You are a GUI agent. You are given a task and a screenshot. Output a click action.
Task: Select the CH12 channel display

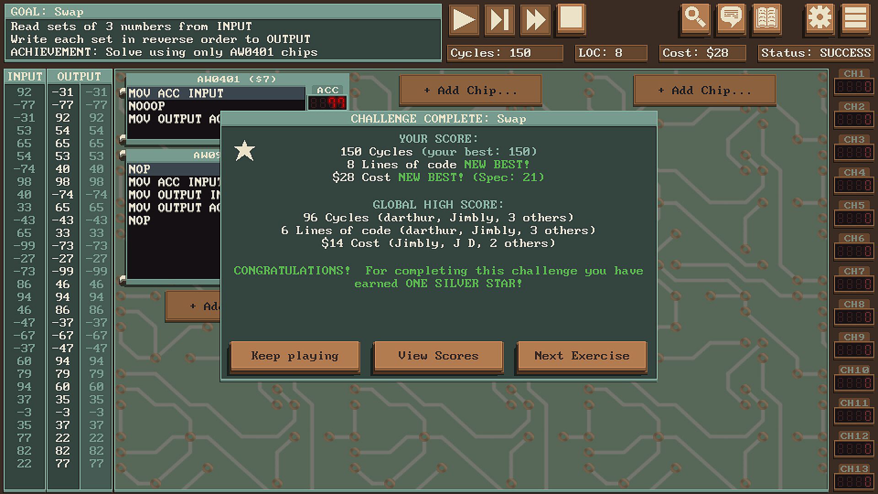(854, 449)
